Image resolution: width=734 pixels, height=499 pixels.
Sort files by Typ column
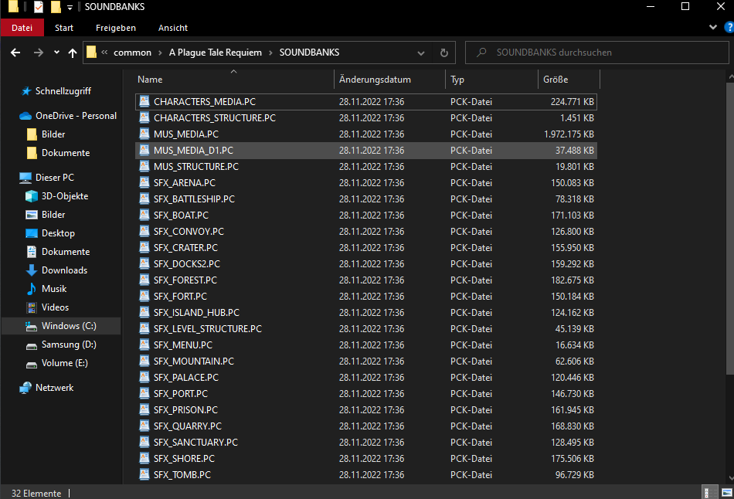491,79
